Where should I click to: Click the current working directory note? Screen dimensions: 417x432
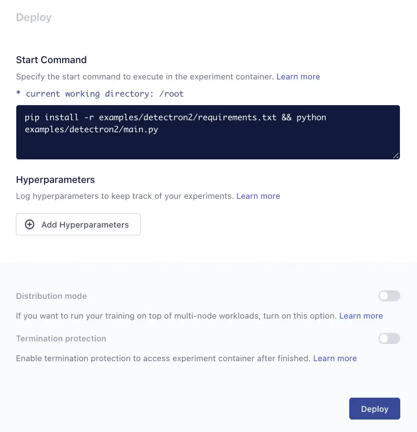[x=100, y=94]
